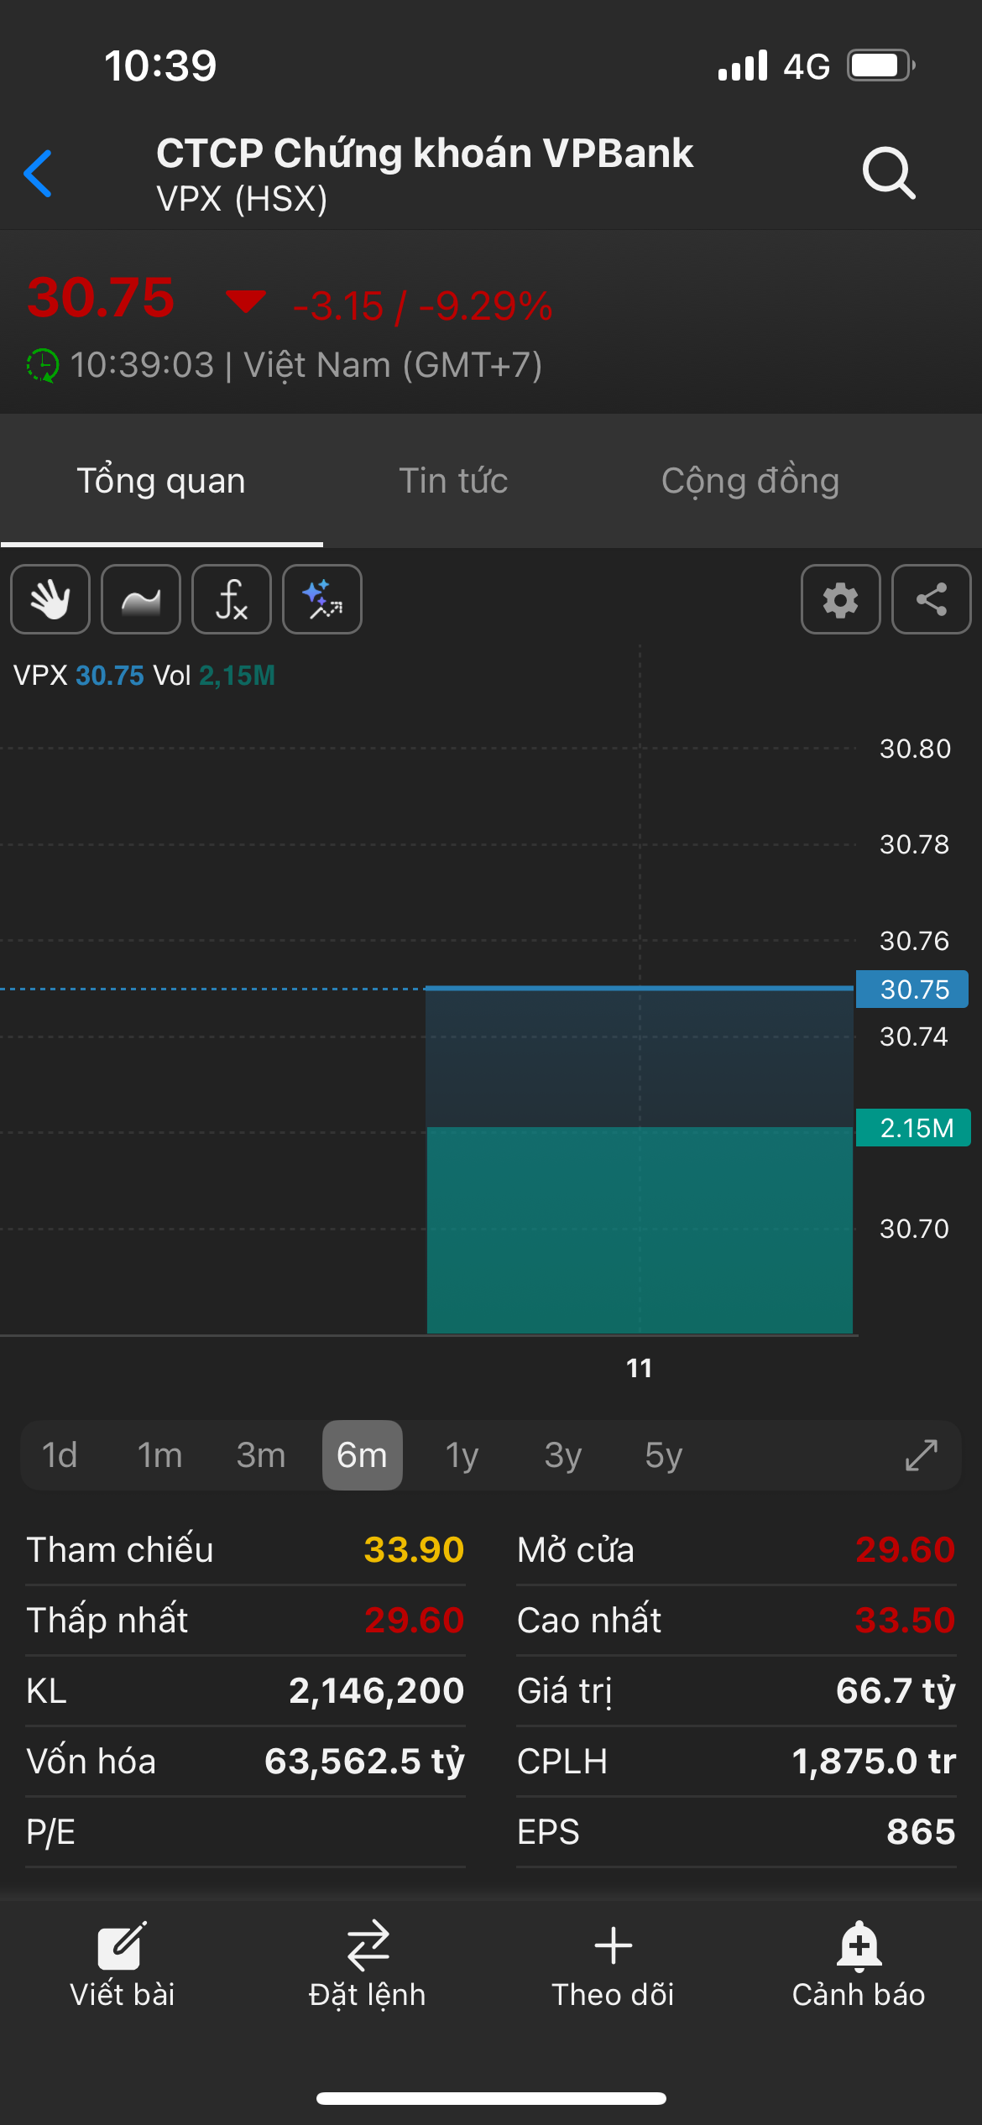Image resolution: width=982 pixels, height=2125 pixels.
Task: Select the 1d time range
Action: tap(60, 1455)
